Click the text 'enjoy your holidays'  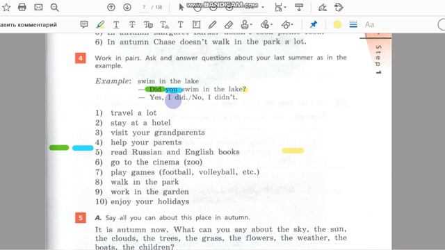click(150, 202)
